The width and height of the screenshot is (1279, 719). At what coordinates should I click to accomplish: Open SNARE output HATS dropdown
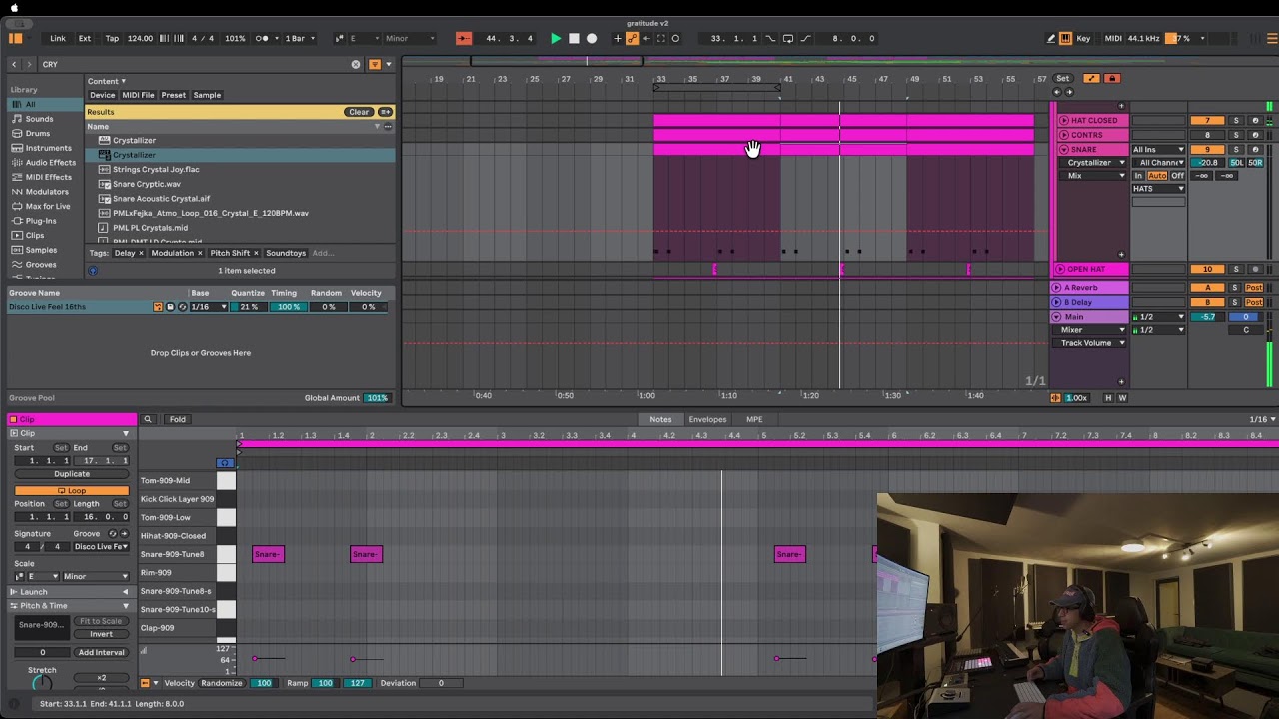1158,189
